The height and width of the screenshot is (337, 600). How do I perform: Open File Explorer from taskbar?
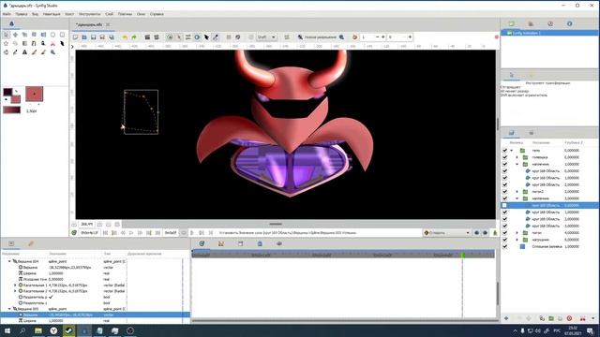click(38, 330)
